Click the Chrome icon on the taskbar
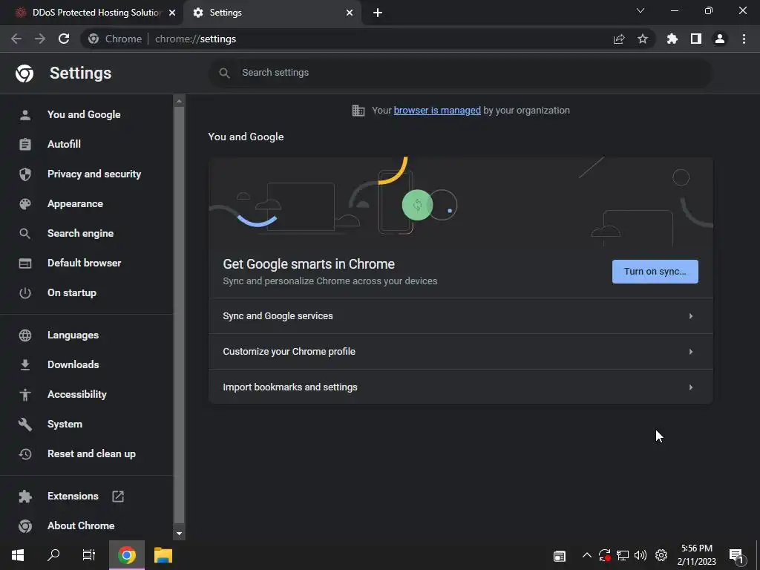Image resolution: width=760 pixels, height=570 pixels. click(x=126, y=555)
